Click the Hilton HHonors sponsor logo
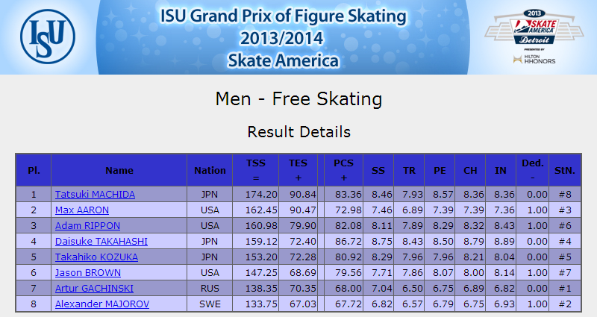Viewport: 597px width, 317px height. tap(534, 59)
